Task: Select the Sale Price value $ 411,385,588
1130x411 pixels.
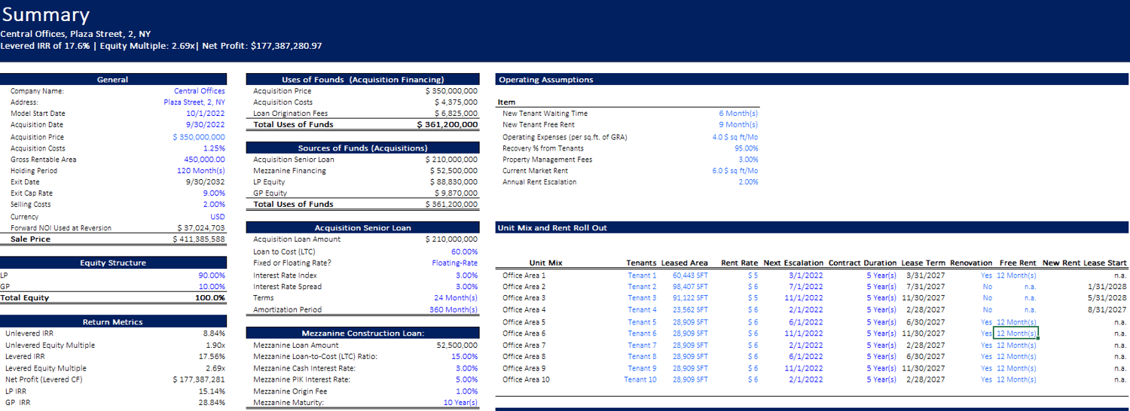Action: pyautogui.click(x=199, y=239)
